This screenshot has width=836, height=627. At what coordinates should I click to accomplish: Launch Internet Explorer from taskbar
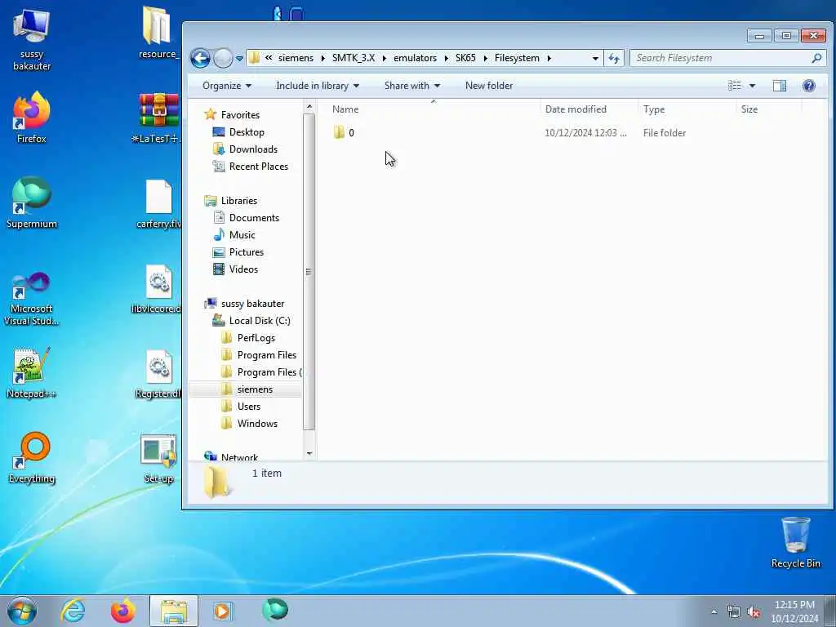point(73,611)
